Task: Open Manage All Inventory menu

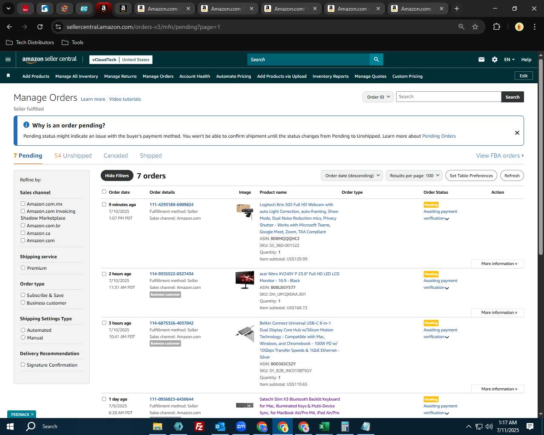Action: 76,76
